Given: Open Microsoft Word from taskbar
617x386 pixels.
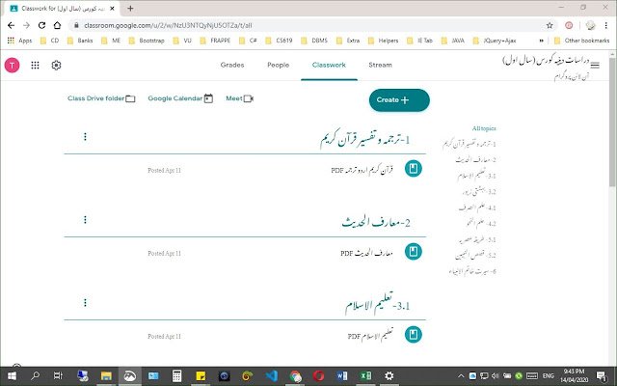Looking at the screenshot, I should pyautogui.click(x=342, y=376).
